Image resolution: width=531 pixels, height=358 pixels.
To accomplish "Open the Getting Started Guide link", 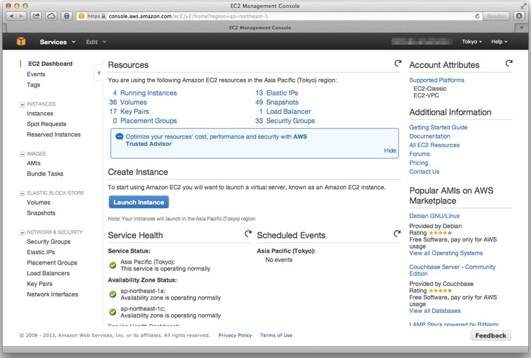I will 438,127.
